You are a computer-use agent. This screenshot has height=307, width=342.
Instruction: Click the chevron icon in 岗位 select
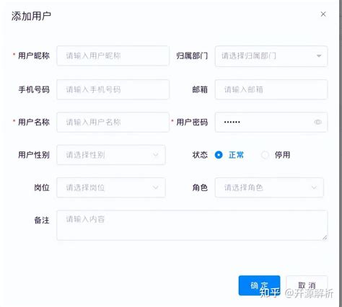click(156, 187)
